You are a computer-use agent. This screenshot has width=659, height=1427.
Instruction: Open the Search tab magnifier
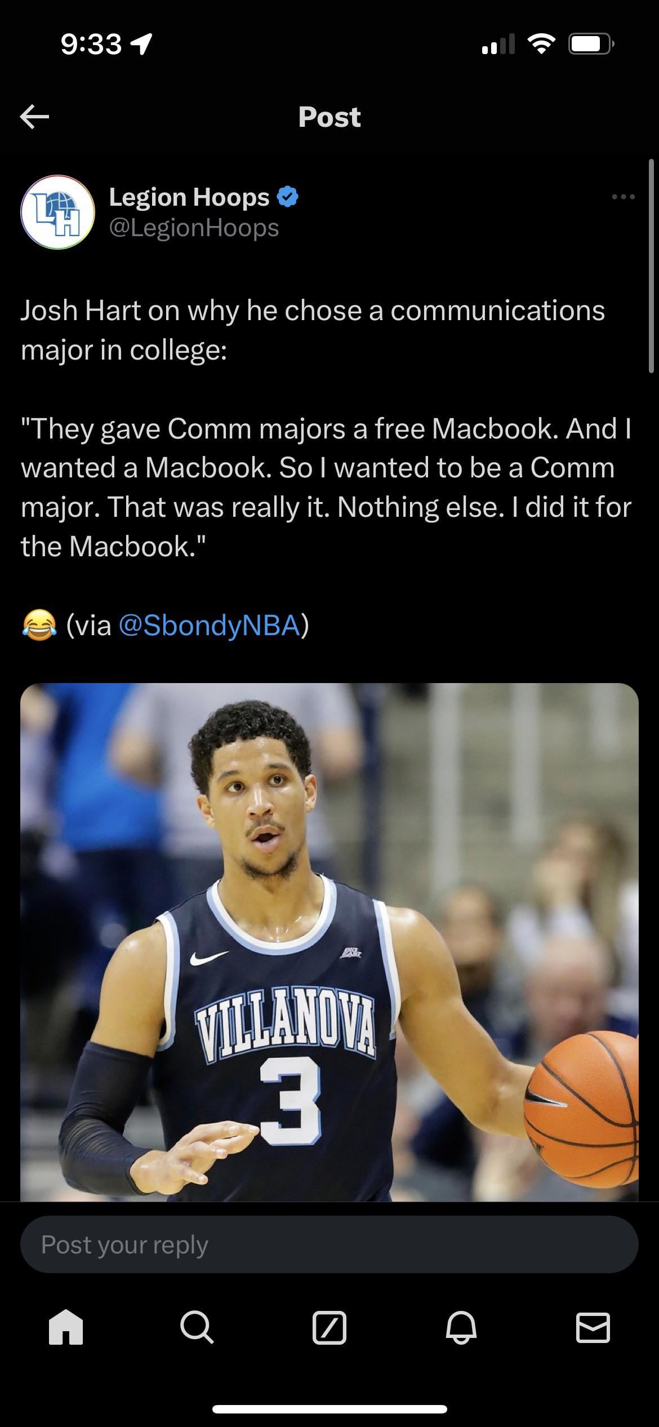pos(197,1327)
